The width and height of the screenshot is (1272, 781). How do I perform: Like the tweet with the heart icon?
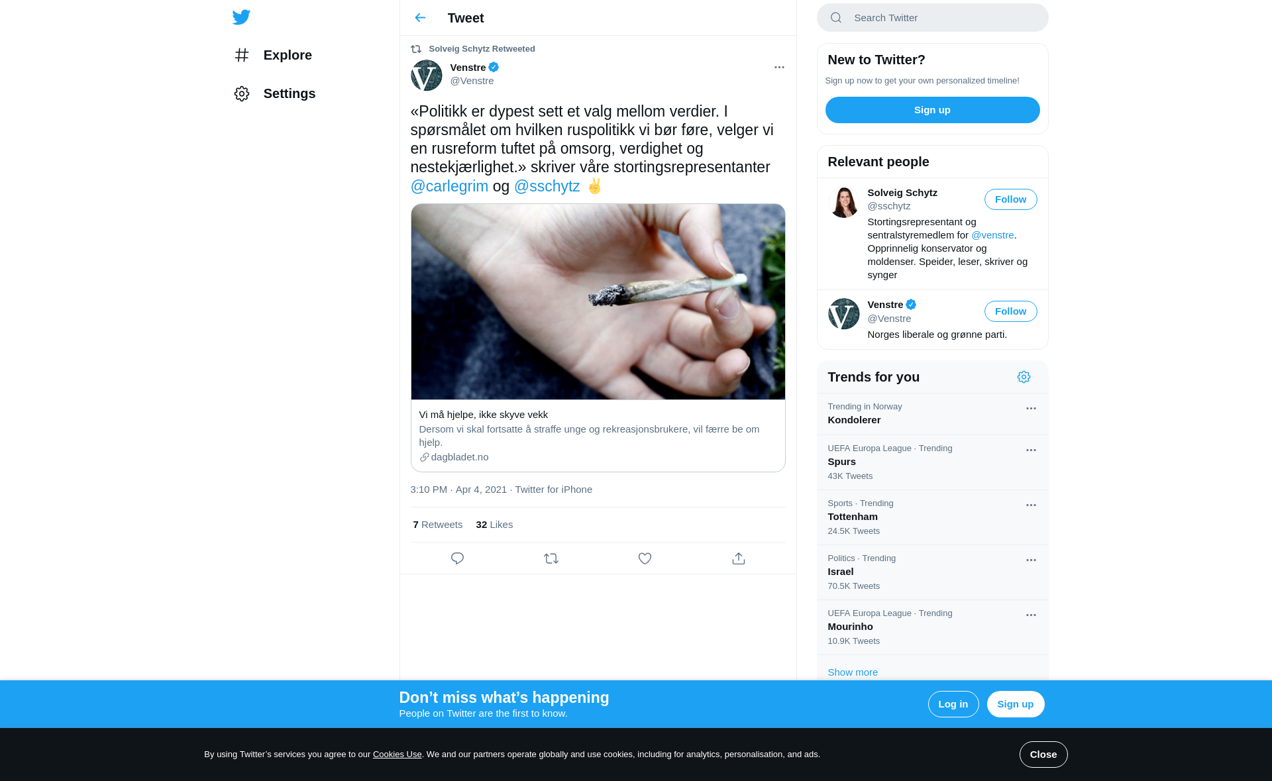645,558
